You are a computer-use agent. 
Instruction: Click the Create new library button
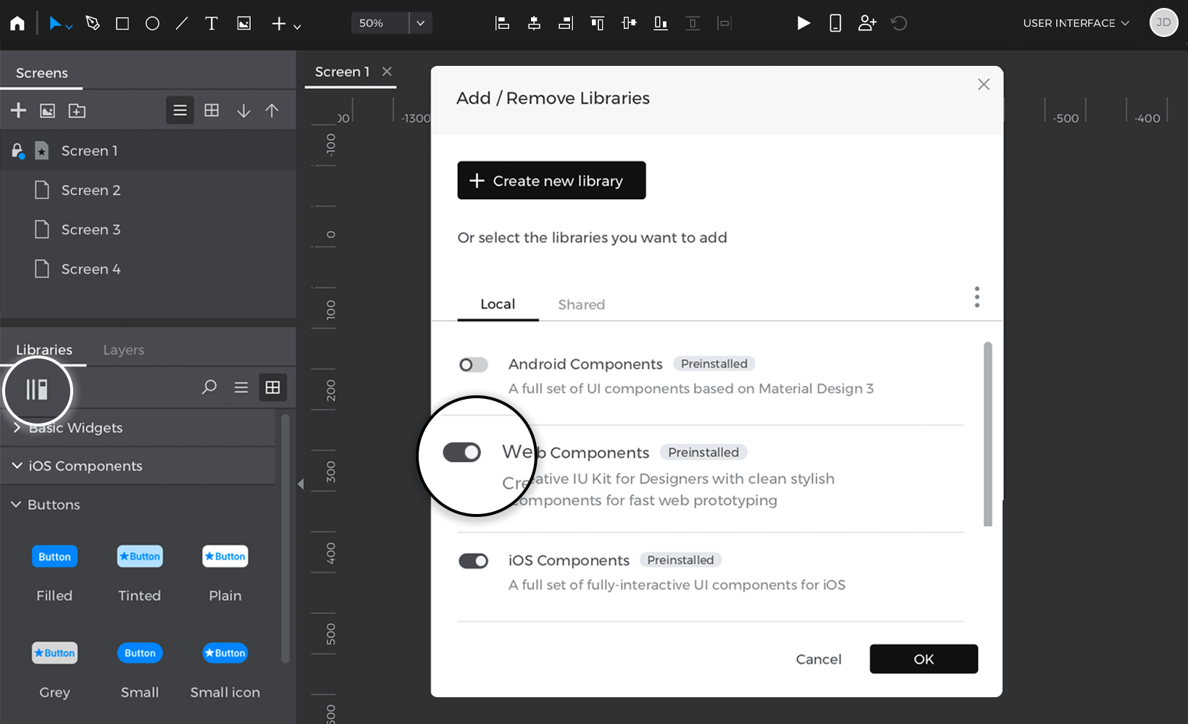pos(551,180)
